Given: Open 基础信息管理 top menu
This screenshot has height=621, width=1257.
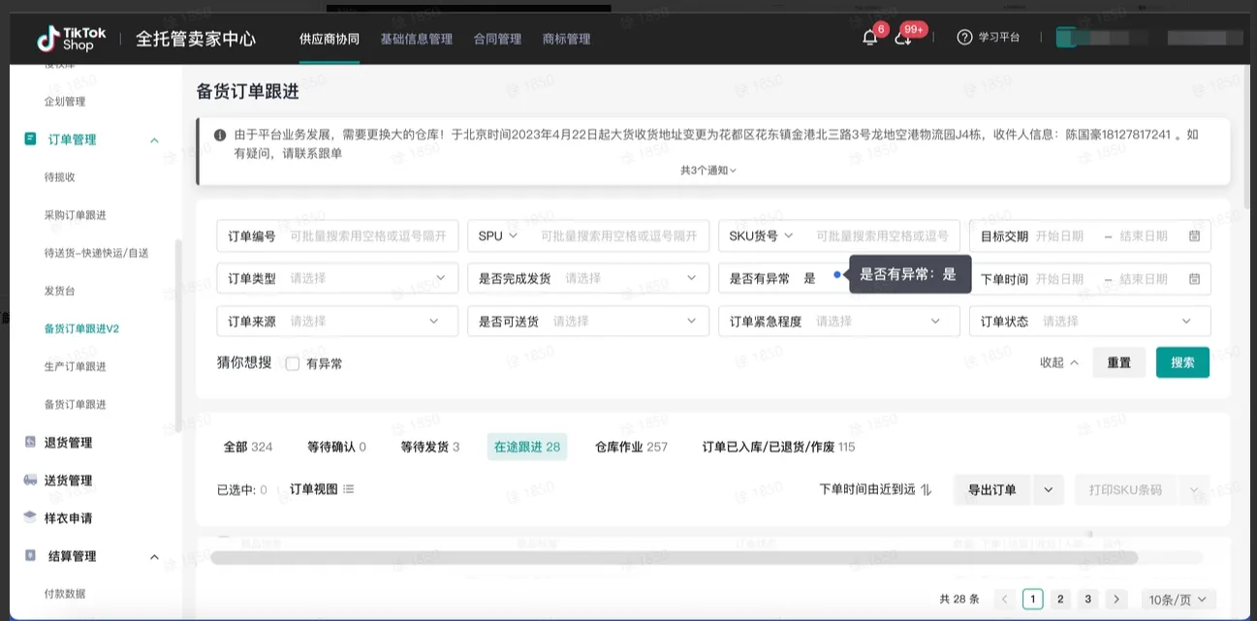Looking at the screenshot, I should click(417, 39).
